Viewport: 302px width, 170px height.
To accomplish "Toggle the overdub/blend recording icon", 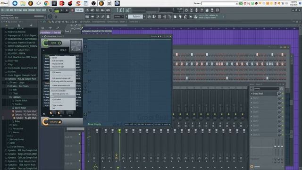I will tap(103, 10).
